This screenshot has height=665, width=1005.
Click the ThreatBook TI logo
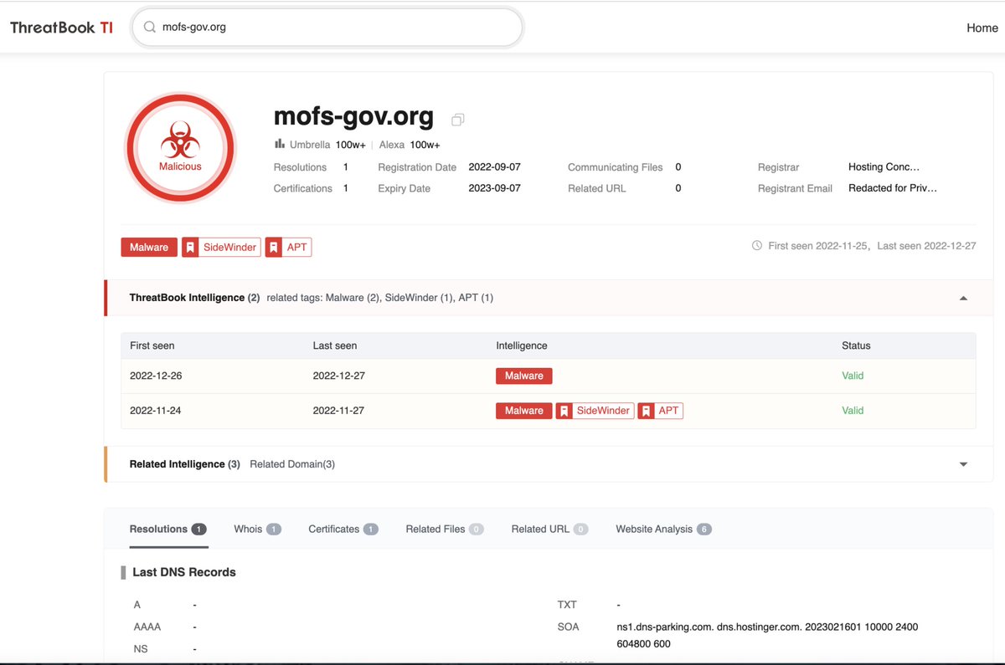point(59,27)
